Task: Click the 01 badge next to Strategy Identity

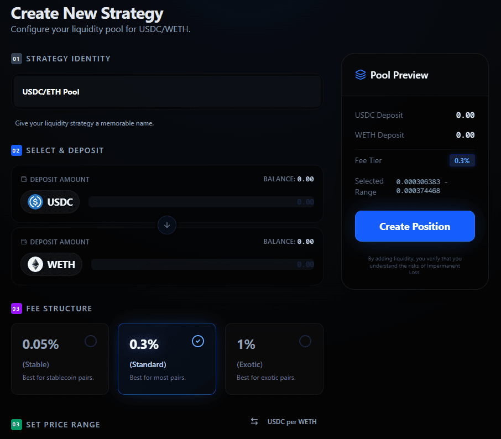Action: click(x=16, y=59)
